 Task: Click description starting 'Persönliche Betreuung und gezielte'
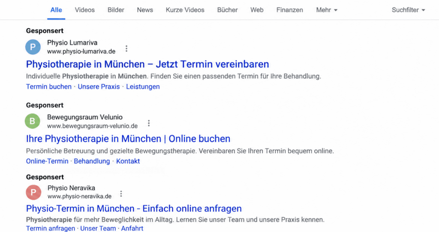180,151
